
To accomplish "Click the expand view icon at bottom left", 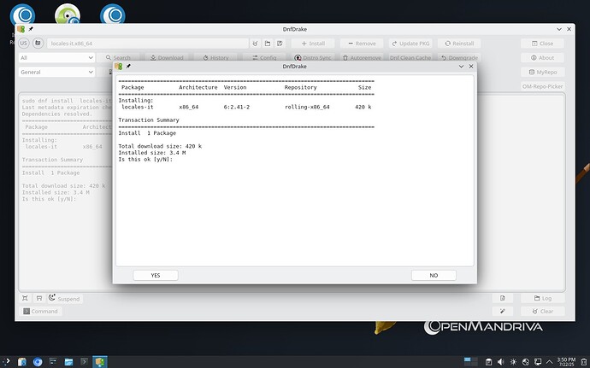I will click(x=25, y=298).
